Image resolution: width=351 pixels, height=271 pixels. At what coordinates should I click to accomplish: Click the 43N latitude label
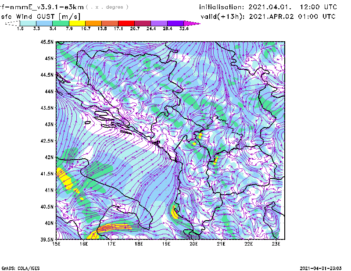(x=49, y=124)
